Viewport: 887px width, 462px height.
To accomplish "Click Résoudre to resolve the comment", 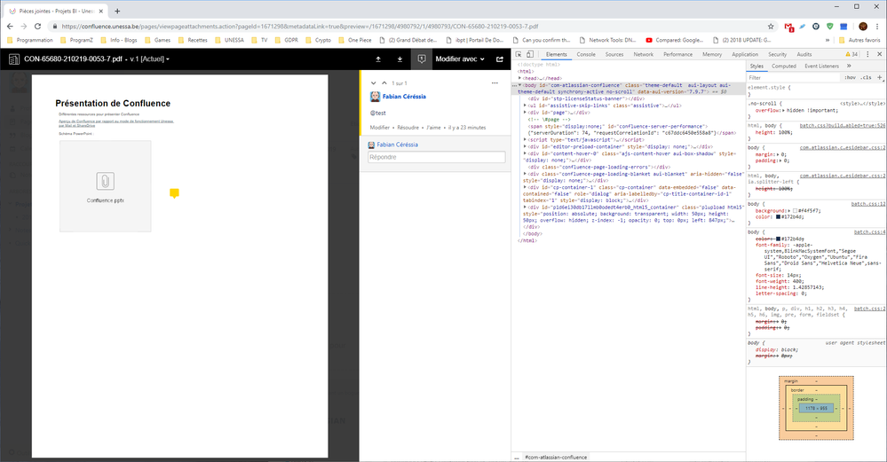I will [408, 128].
